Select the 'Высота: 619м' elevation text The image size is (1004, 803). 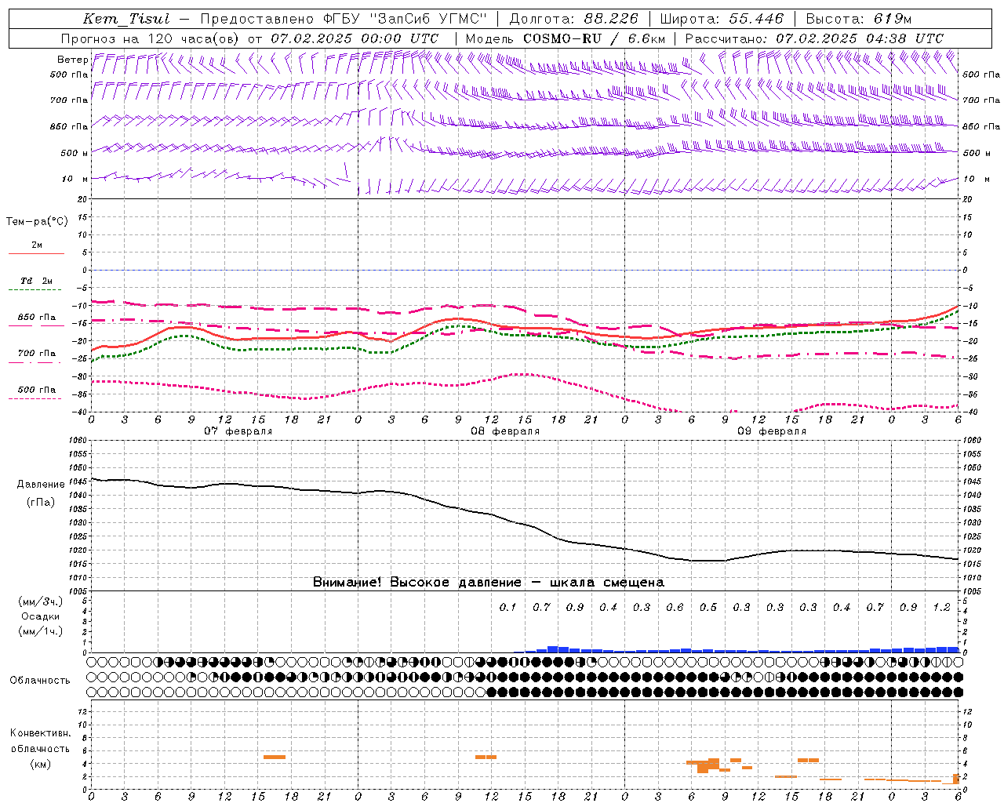click(859, 19)
